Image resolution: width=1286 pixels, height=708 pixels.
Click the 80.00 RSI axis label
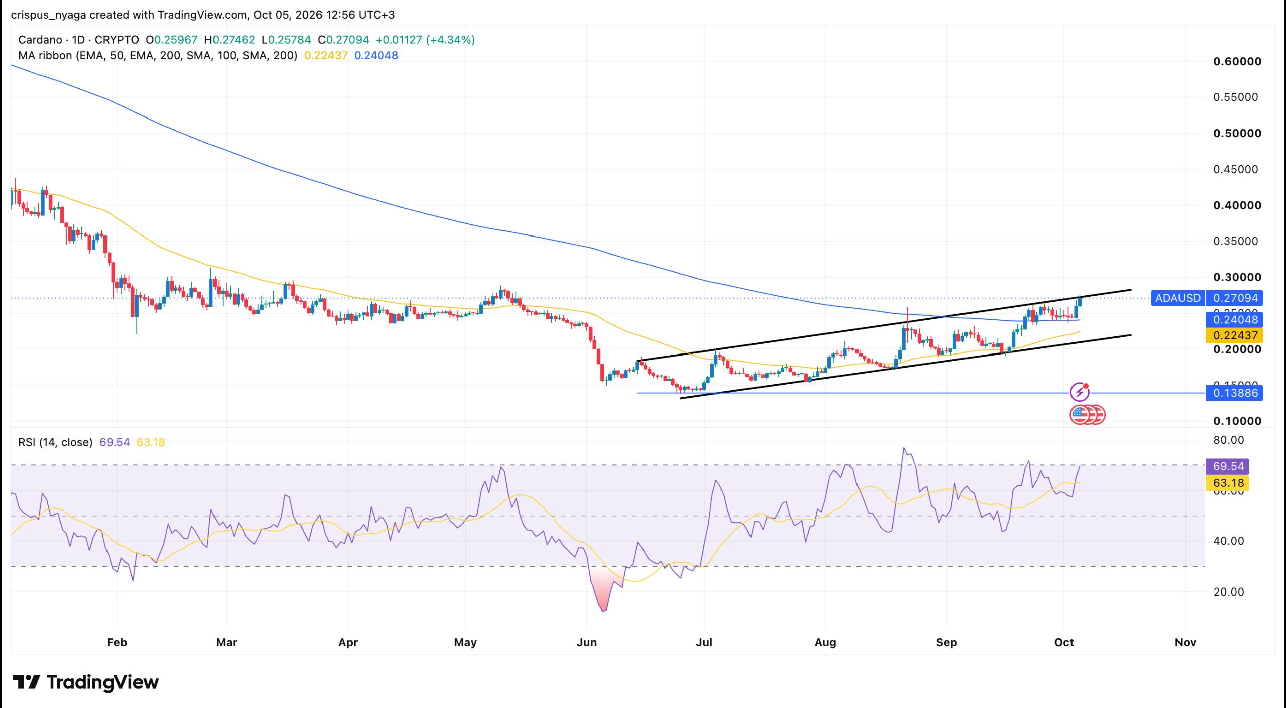pos(1229,440)
